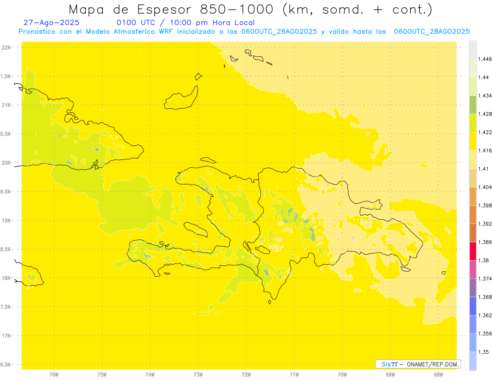Click the 70W longitude label

click(342, 375)
